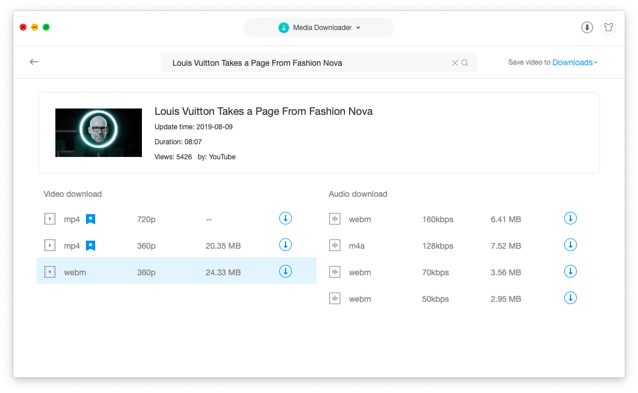Screen dimensions: 638x393
Task: Click the 'Audio download' heading
Action: 358,194
